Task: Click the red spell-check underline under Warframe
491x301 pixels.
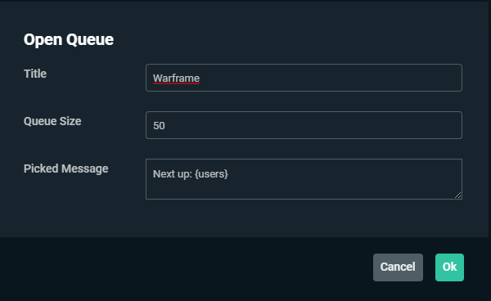Action: tap(176, 83)
